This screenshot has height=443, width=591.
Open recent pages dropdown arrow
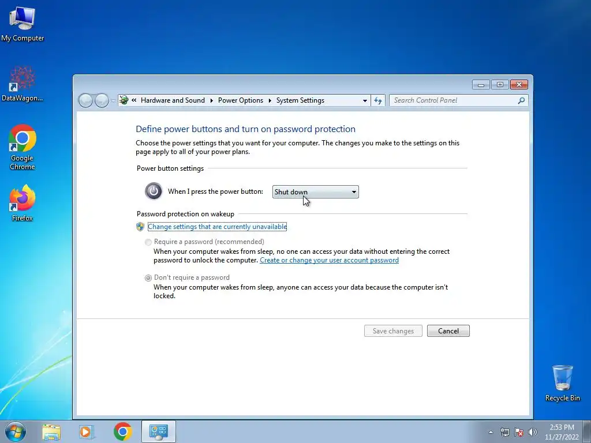click(113, 100)
